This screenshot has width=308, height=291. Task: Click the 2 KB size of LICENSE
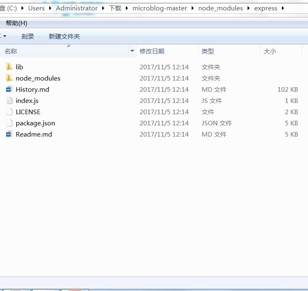pyautogui.click(x=291, y=112)
